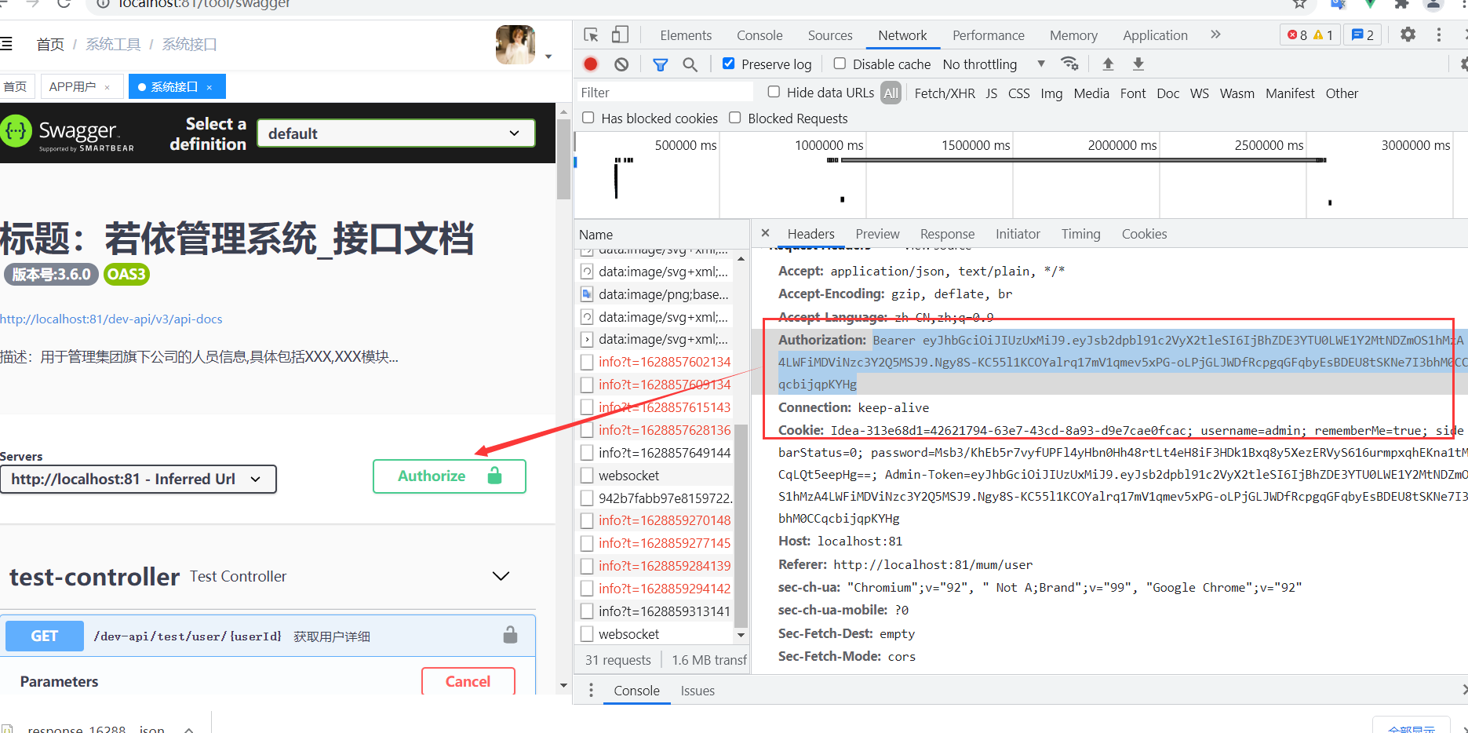
Task: Check the Hide data URLs checkbox
Action: coord(774,92)
